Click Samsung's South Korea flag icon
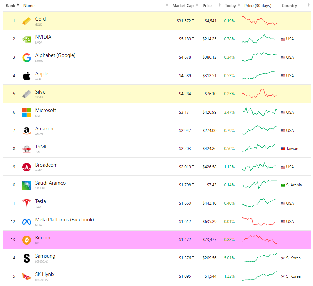The image size is (313, 286). tap(283, 258)
